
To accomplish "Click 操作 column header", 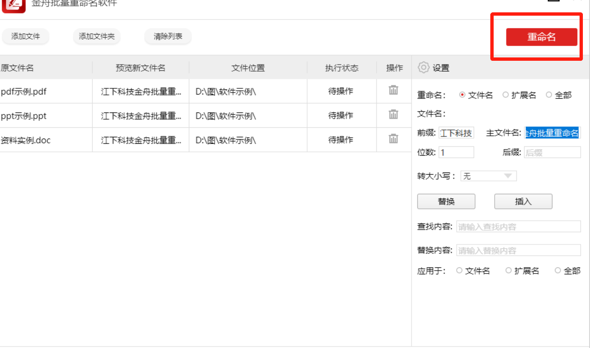I will point(394,67).
